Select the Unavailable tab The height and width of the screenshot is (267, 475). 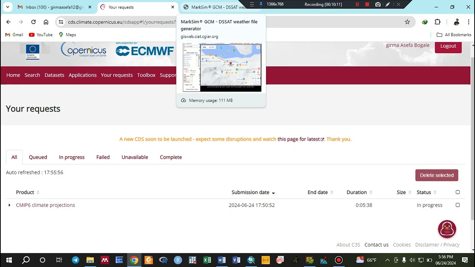(135, 157)
